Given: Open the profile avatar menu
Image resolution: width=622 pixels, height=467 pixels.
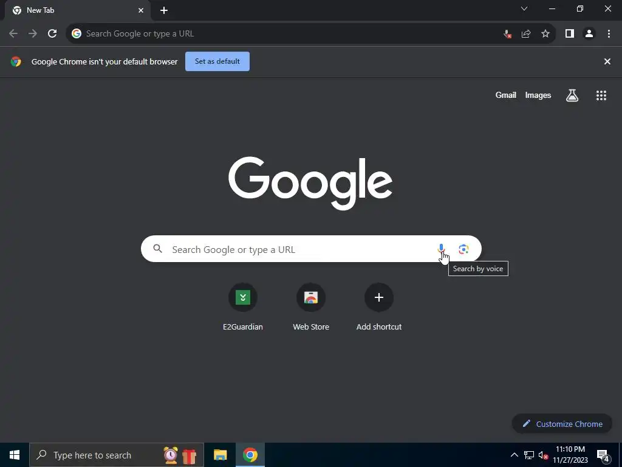Looking at the screenshot, I should point(589,34).
